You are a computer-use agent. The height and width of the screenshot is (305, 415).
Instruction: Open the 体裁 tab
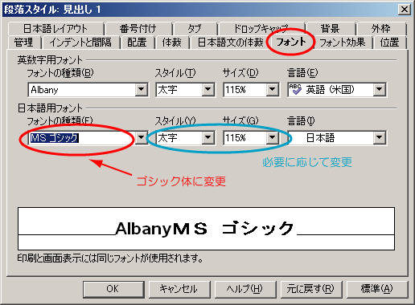tap(172, 43)
